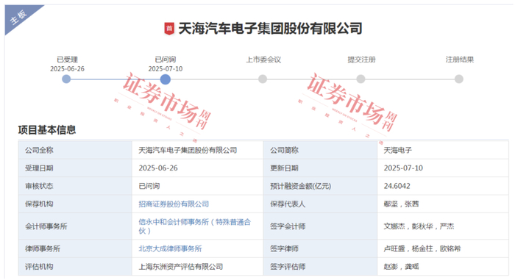Select the 已问询 timeline step dot
This screenshot has width=515, height=280.
pyautogui.click(x=166, y=79)
